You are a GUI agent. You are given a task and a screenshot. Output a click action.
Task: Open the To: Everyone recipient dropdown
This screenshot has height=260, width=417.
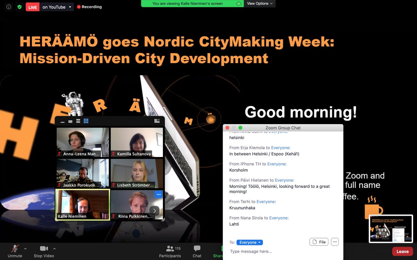250,242
